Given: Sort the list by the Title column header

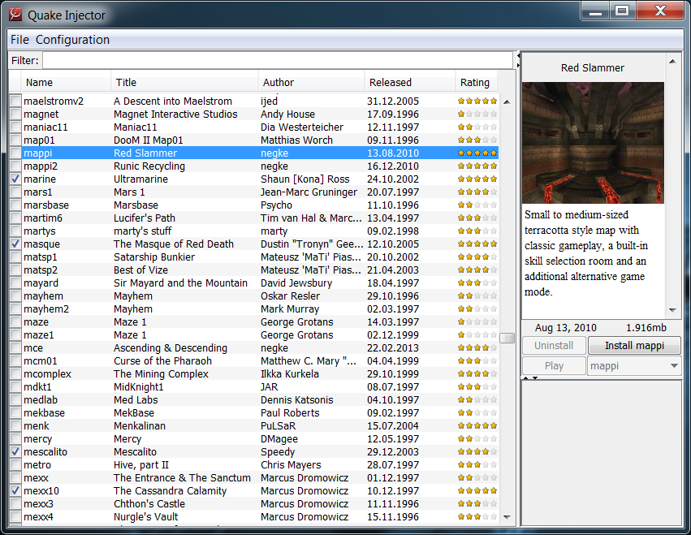Looking at the screenshot, I should pos(184,83).
